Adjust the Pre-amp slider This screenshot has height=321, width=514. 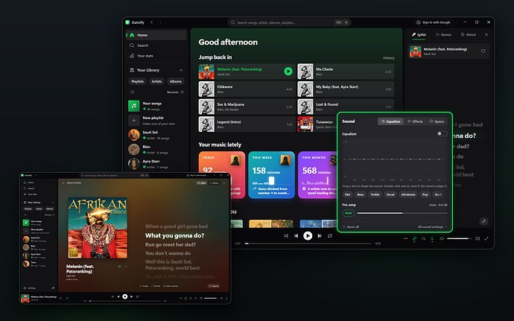point(402,213)
